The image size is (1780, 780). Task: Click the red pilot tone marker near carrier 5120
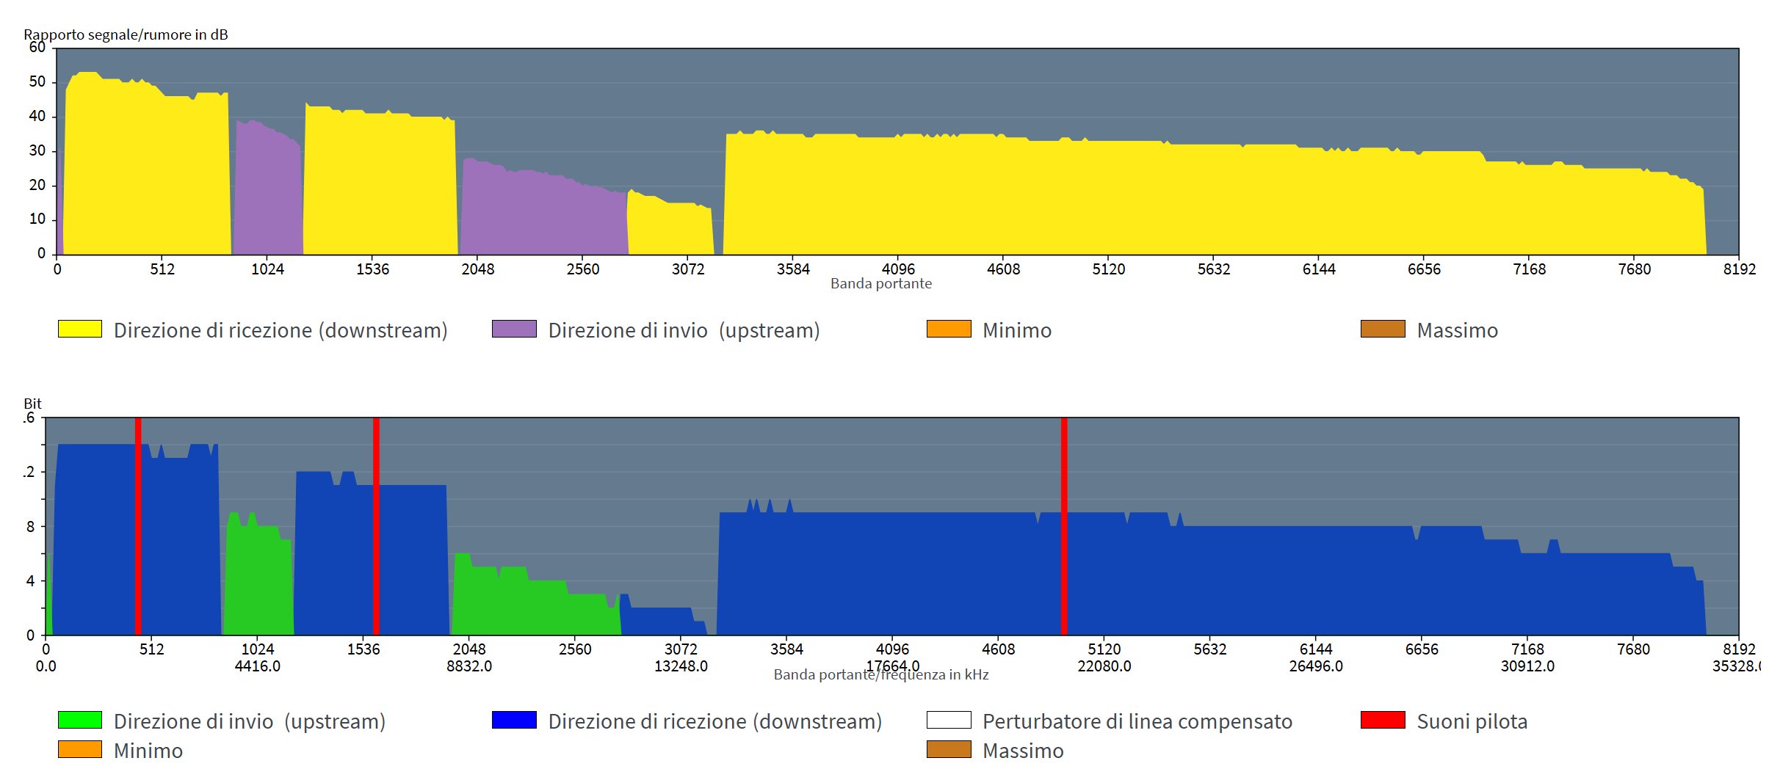click(1064, 525)
